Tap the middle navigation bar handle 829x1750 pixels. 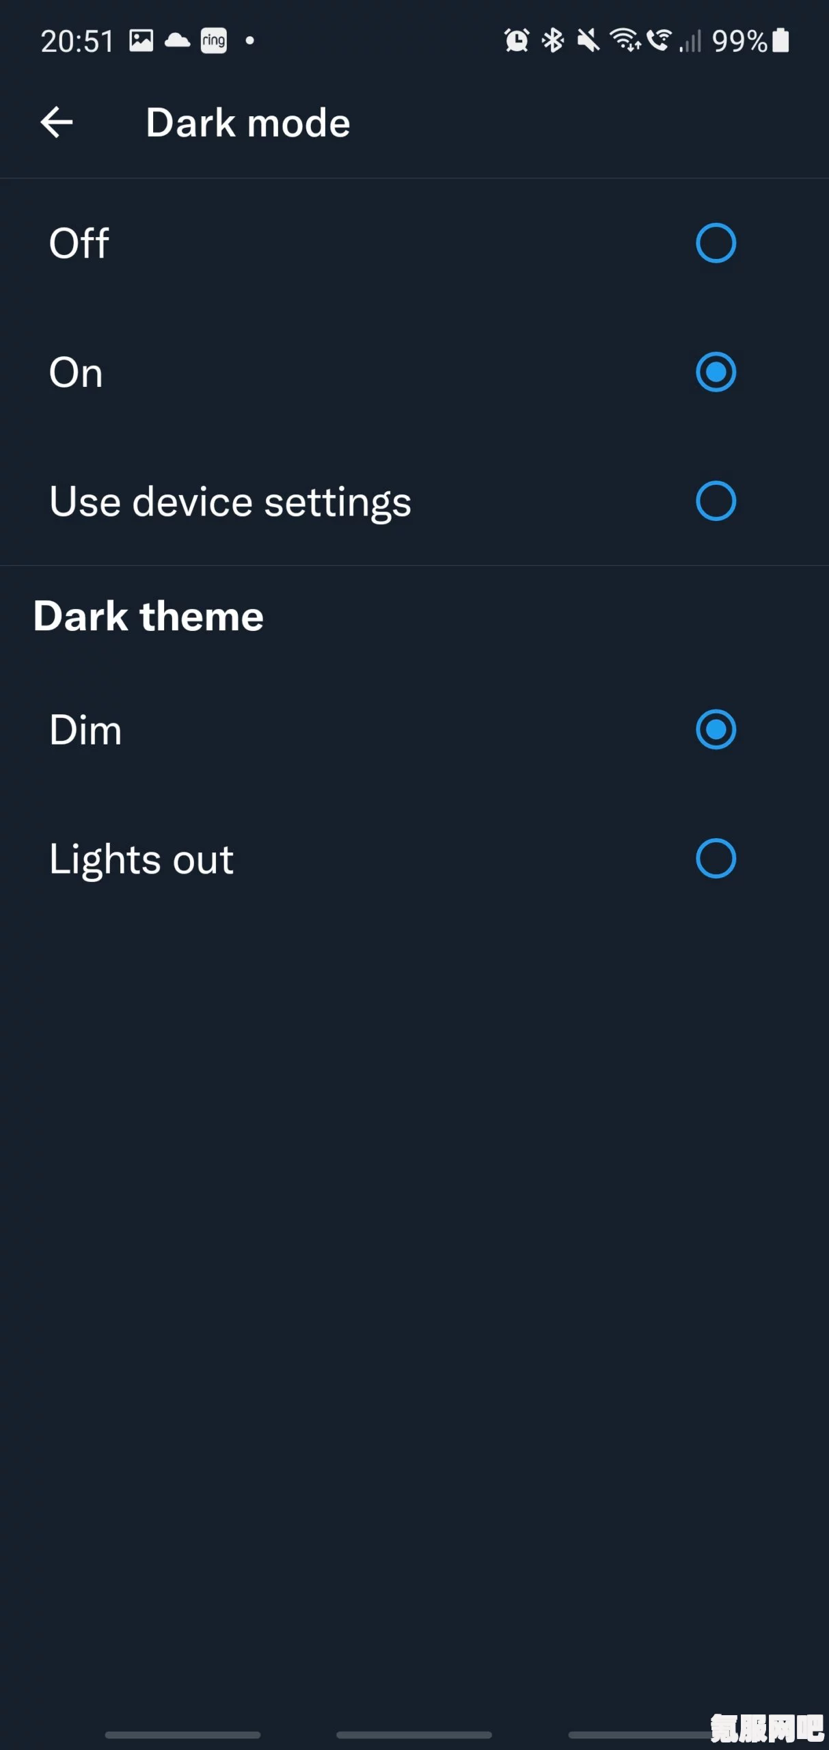tap(414, 1734)
